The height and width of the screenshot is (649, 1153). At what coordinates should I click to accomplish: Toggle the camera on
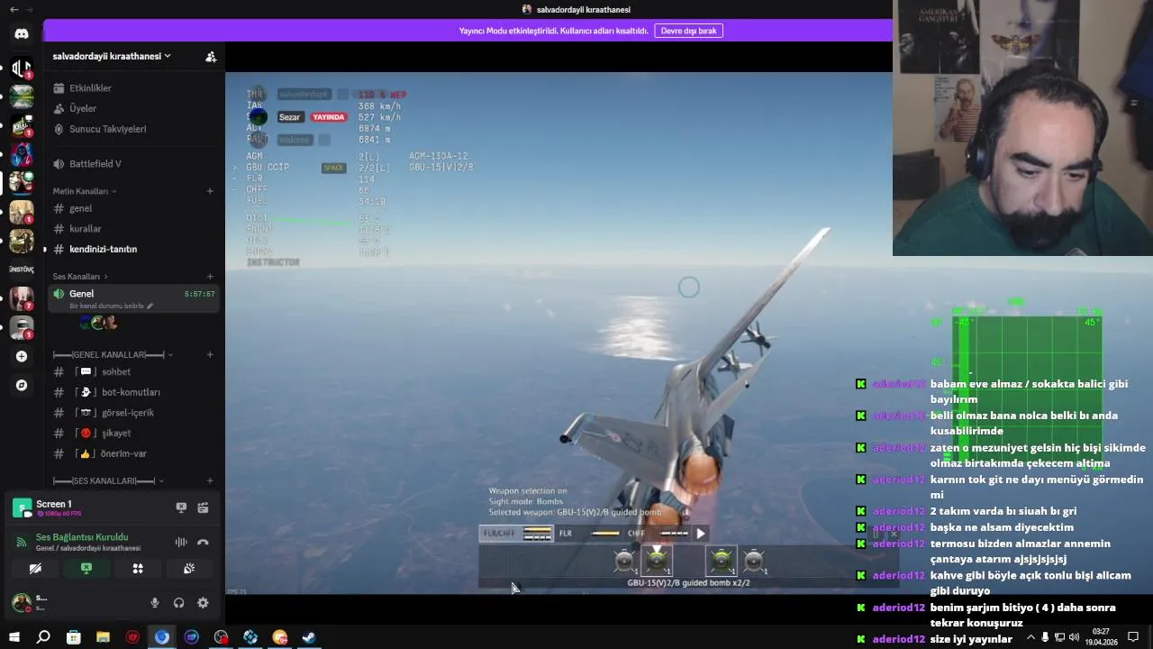pos(35,569)
